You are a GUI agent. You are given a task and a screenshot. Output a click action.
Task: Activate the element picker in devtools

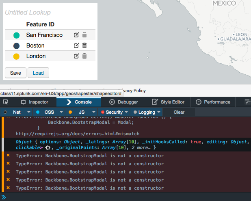pyautogui.click(x=5, y=102)
